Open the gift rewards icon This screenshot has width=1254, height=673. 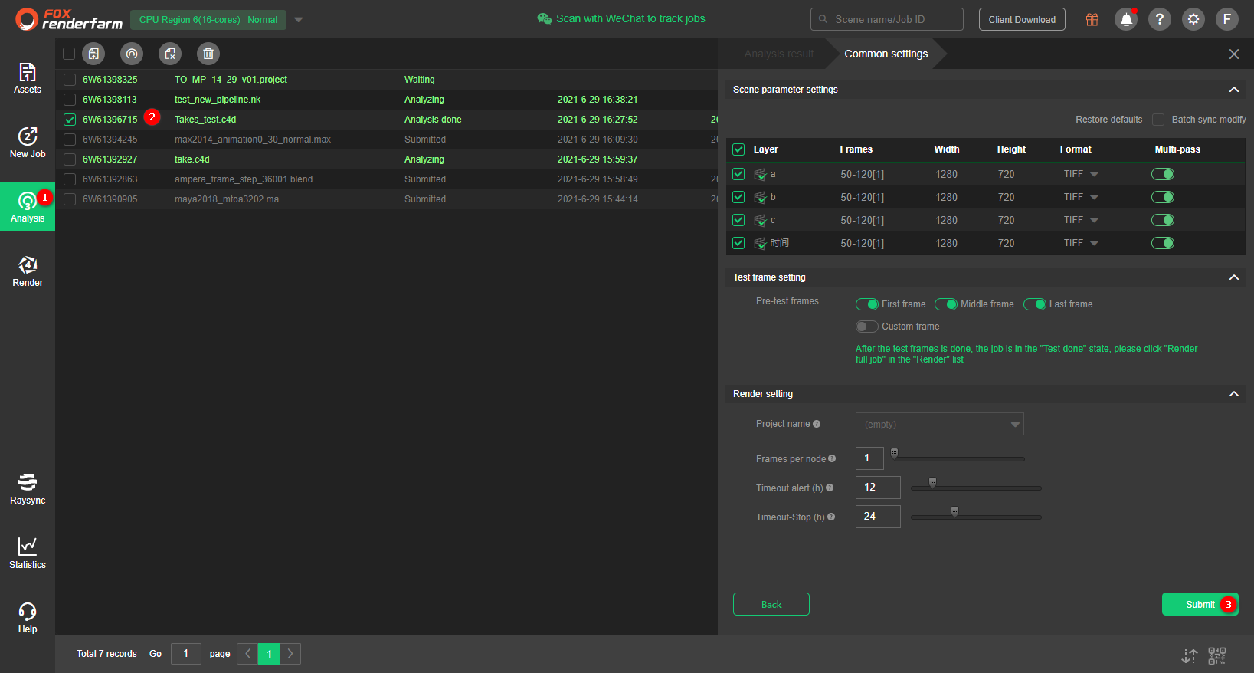point(1092,19)
